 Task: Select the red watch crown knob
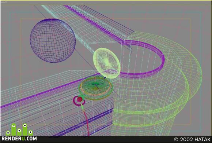tap(80, 100)
